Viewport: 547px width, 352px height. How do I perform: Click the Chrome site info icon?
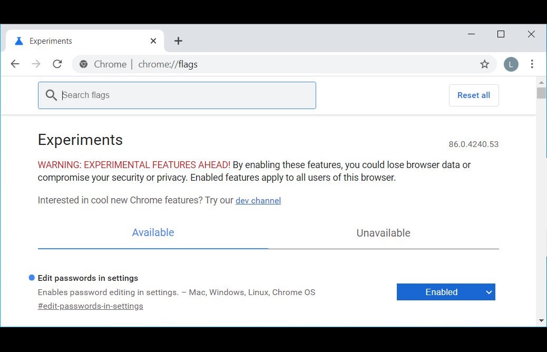click(83, 64)
